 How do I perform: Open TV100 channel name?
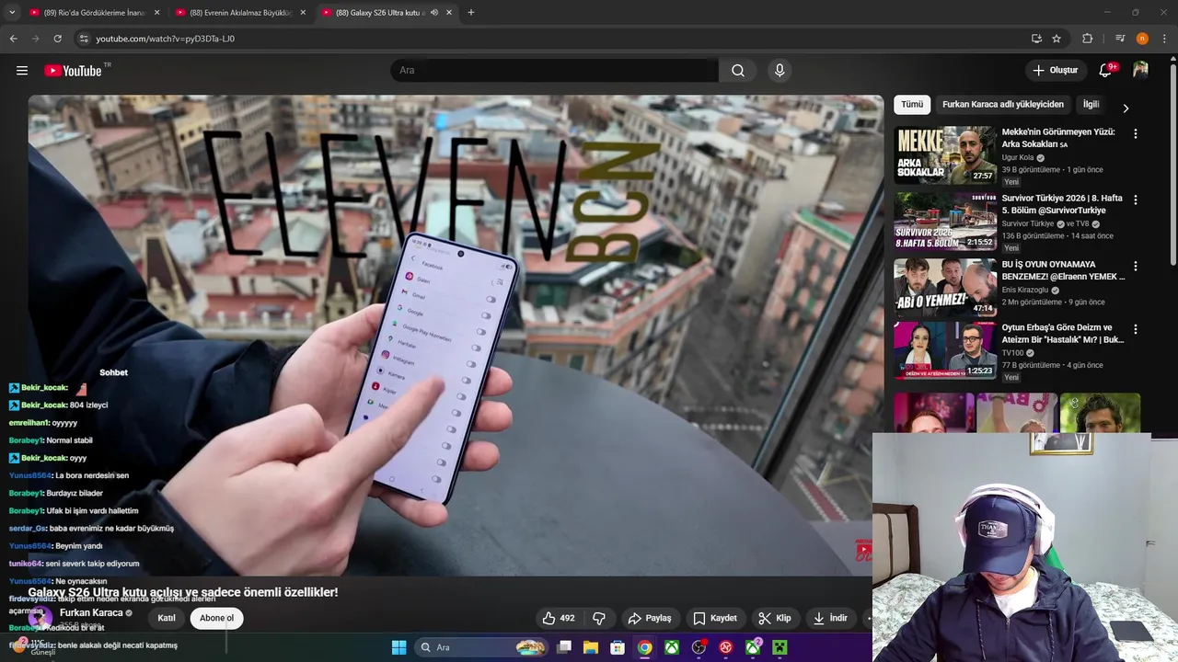click(x=1012, y=353)
